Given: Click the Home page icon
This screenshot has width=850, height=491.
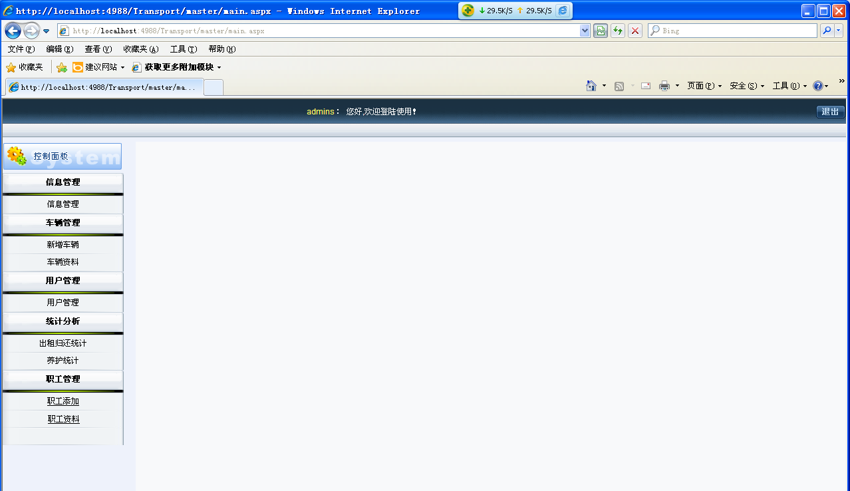Looking at the screenshot, I should [x=591, y=86].
